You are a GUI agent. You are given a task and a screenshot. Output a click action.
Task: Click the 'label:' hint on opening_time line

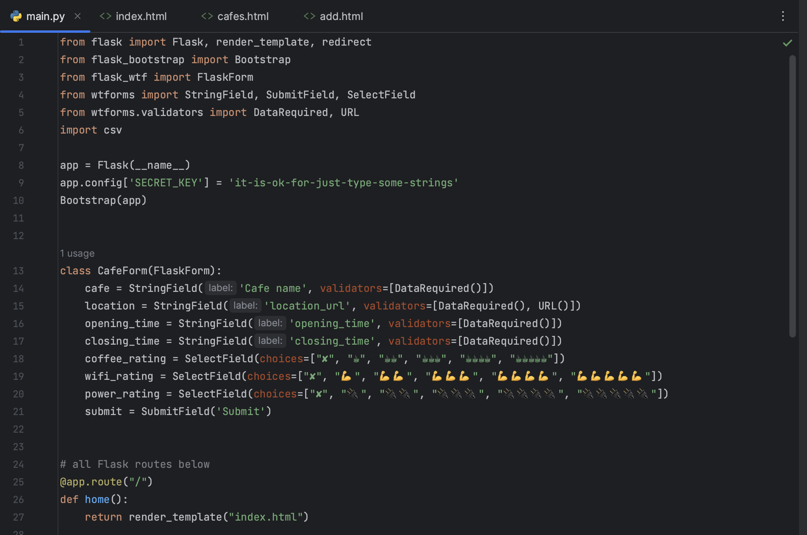click(x=270, y=323)
